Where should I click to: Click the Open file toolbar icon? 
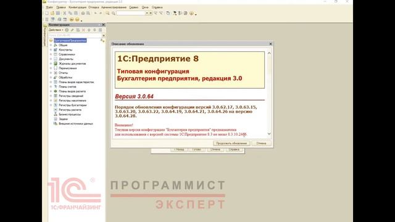[x=52, y=13]
